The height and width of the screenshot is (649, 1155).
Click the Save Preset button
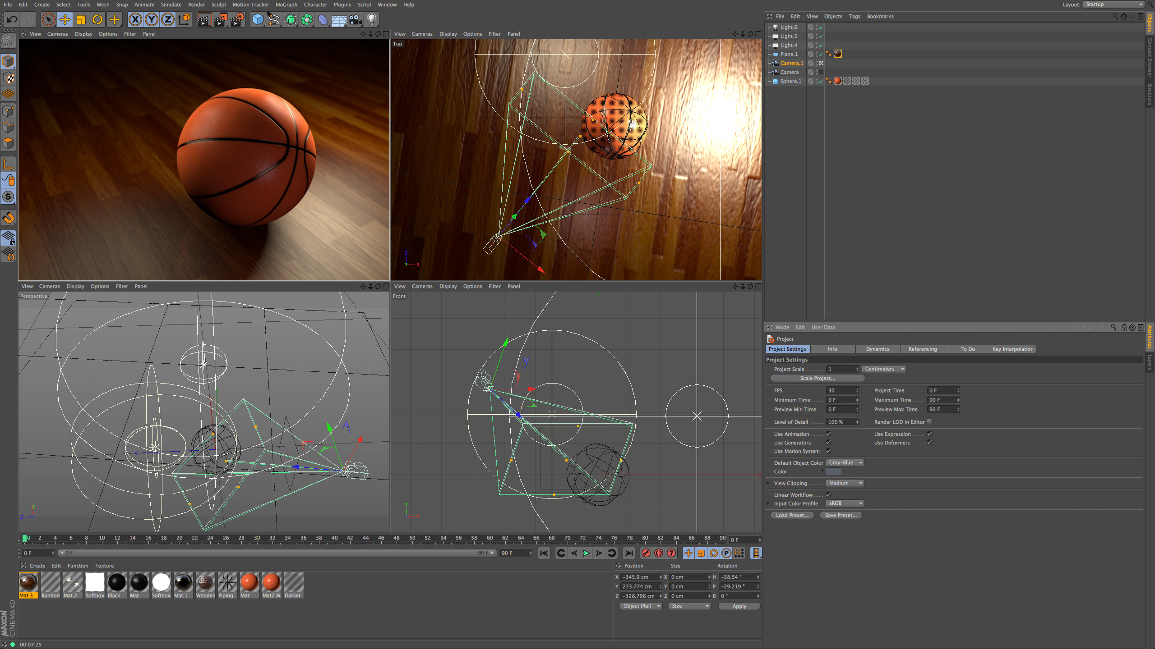coord(841,514)
